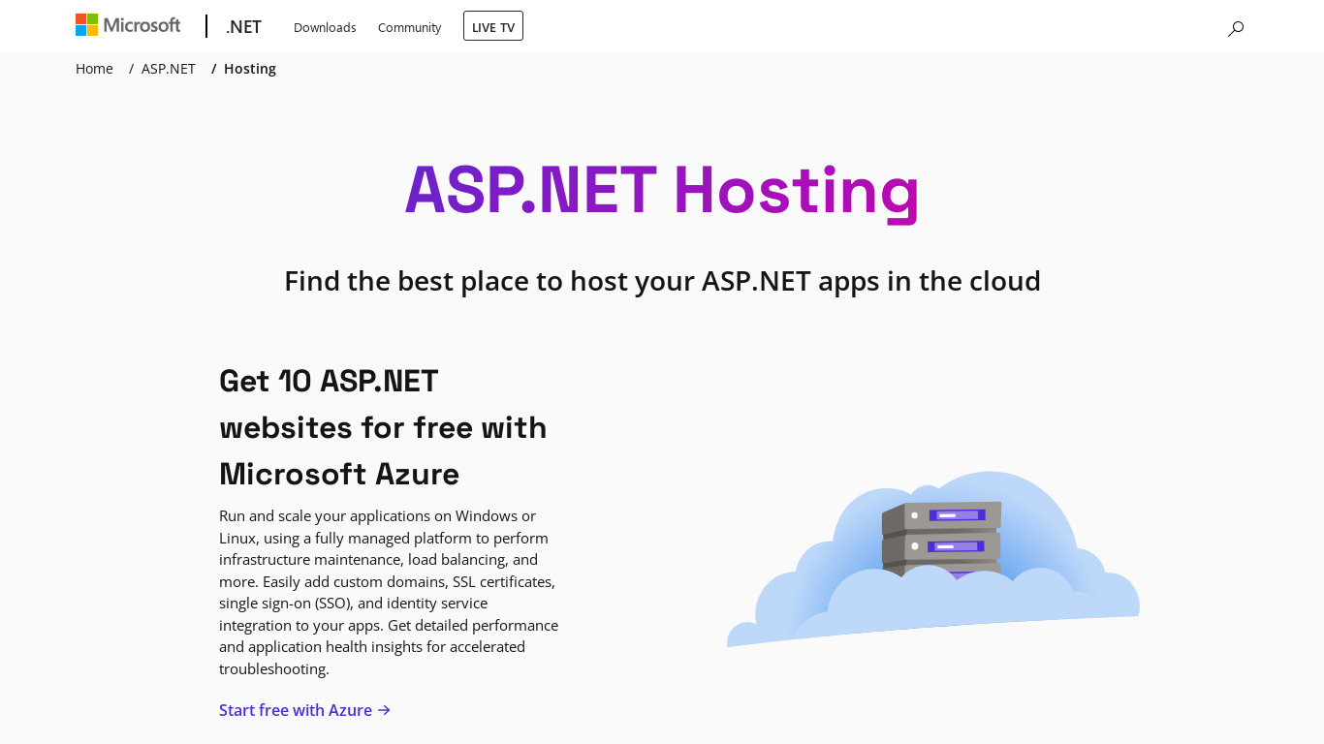Navigate to ASP.NET breadcrumb

click(x=169, y=69)
